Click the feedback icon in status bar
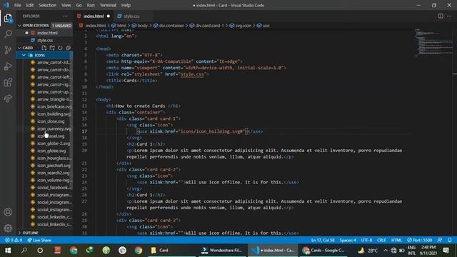The height and width of the screenshot is (257, 457). (x=440, y=240)
